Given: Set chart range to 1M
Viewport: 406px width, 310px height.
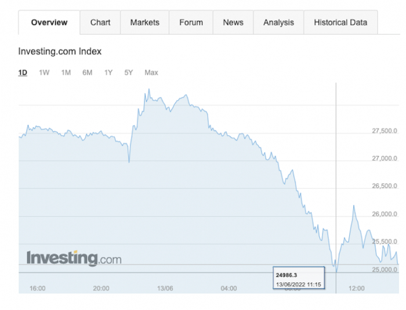Looking at the screenshot, I should 66,73.
